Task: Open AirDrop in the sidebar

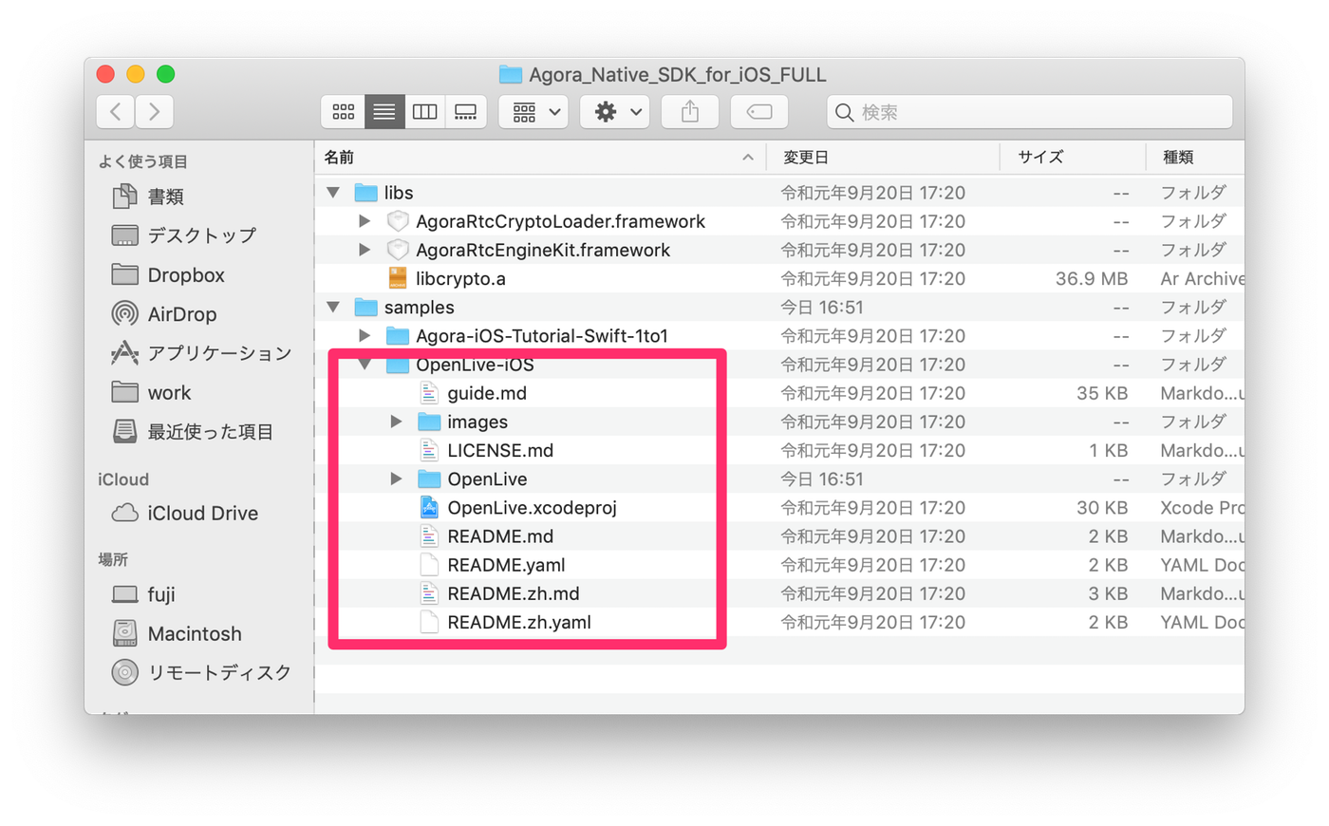Action: point(163,314)
